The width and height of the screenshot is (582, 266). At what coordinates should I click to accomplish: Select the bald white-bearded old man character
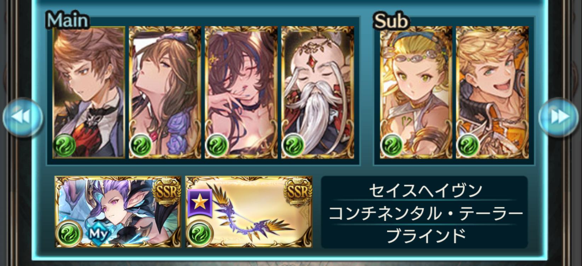[x=318, y=92]
